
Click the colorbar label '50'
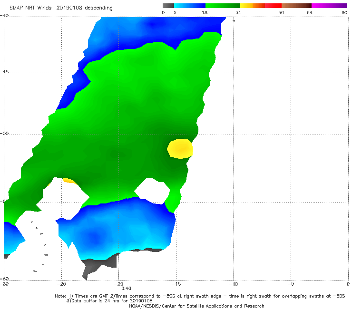tap(281, 12)
